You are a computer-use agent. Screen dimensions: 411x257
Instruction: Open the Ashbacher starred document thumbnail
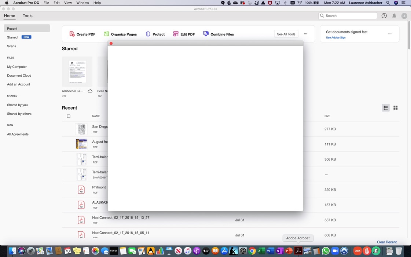coord(77,71)
